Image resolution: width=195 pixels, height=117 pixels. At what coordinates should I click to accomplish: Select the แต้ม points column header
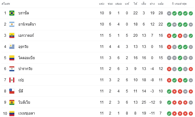(x=161, y=4)
